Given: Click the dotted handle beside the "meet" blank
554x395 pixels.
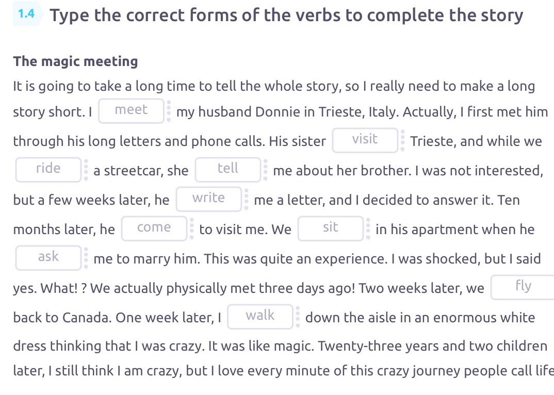Looking at the screenshot, I should coord(168,111).
